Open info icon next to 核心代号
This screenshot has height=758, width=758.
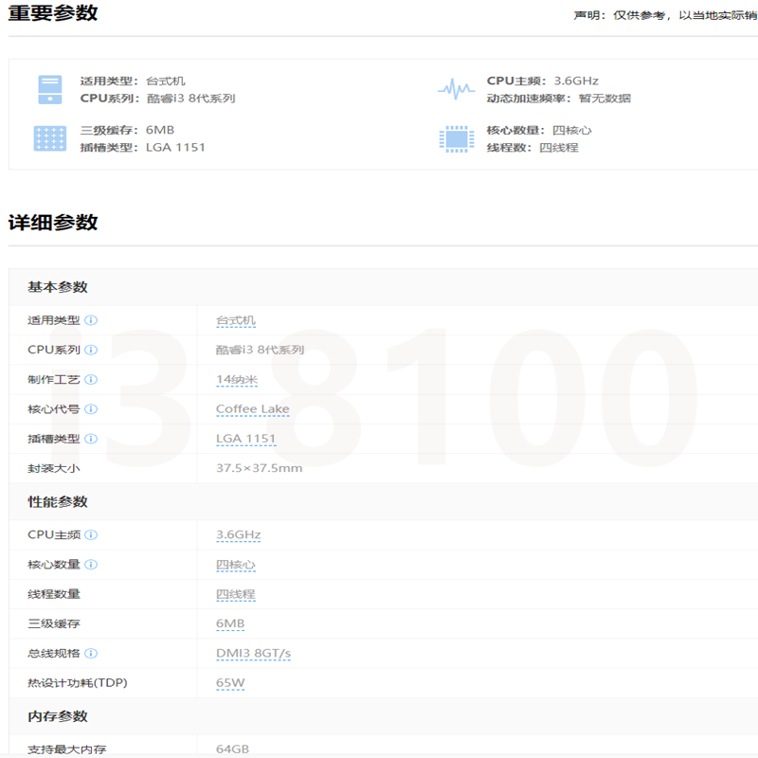coord(91,409)
